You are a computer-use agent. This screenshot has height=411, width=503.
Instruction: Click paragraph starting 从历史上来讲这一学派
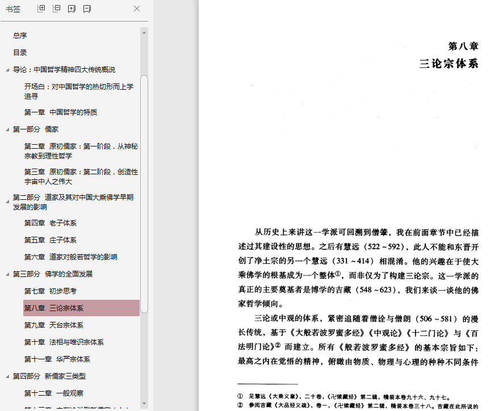[x=358, y=268]
